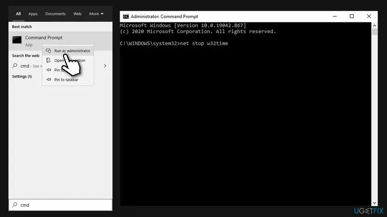
Task: Select the Command Prompt best match result
Action: pos(60,41)
